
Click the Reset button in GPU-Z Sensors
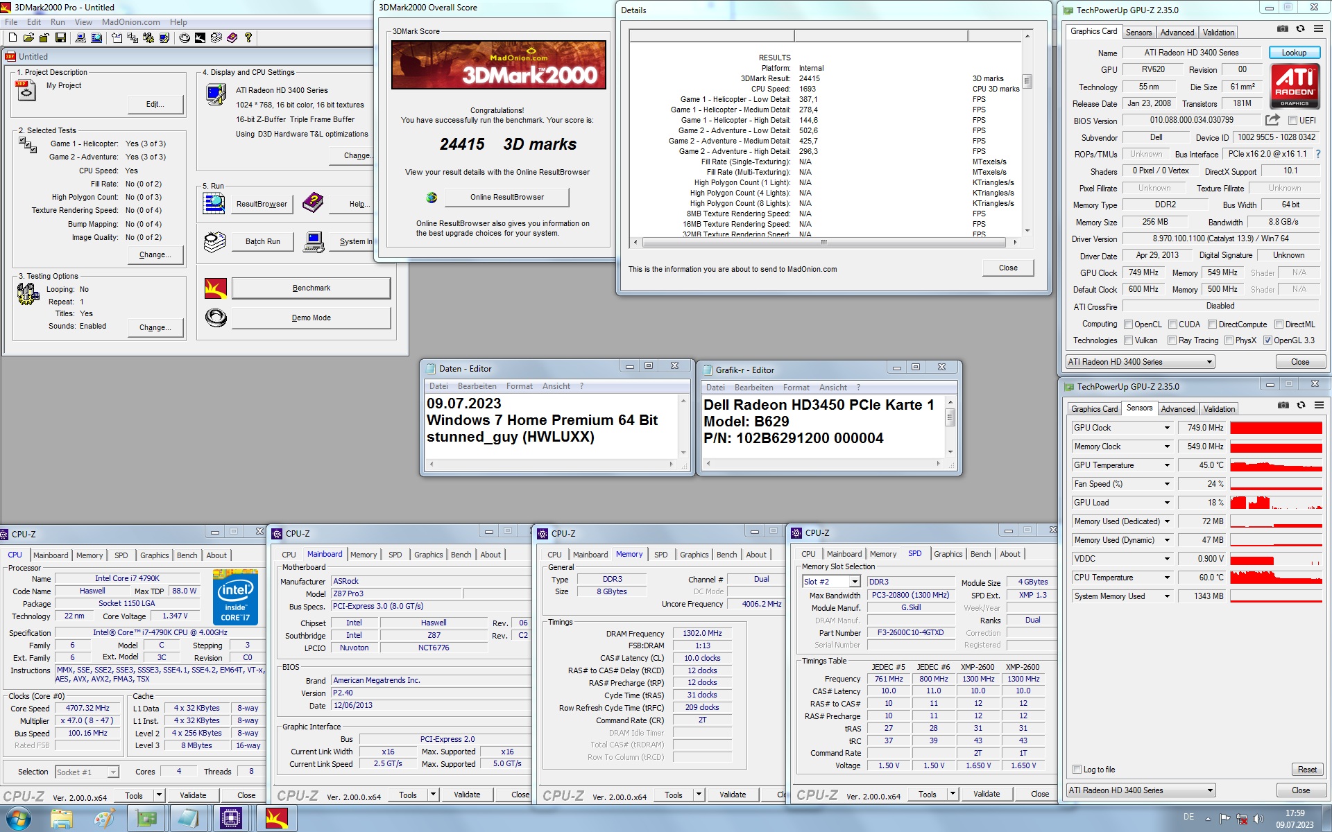[1307, 770]
